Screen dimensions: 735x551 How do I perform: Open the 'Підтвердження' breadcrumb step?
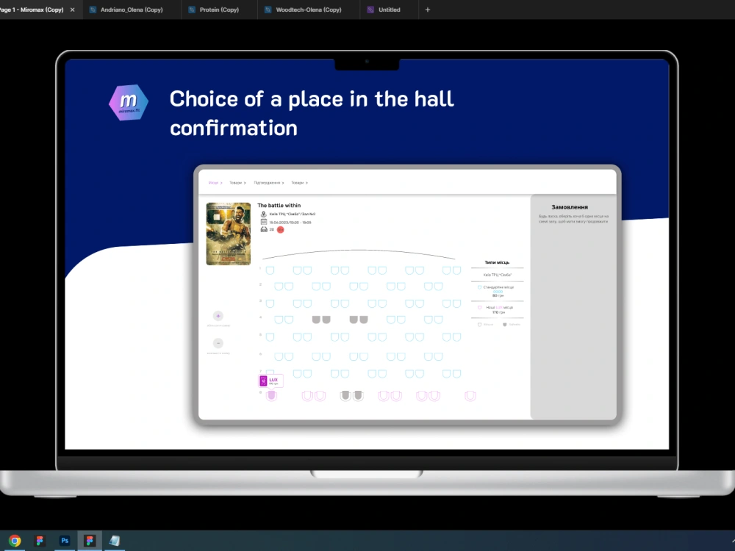pyautogui.click(x=269, y=183)
